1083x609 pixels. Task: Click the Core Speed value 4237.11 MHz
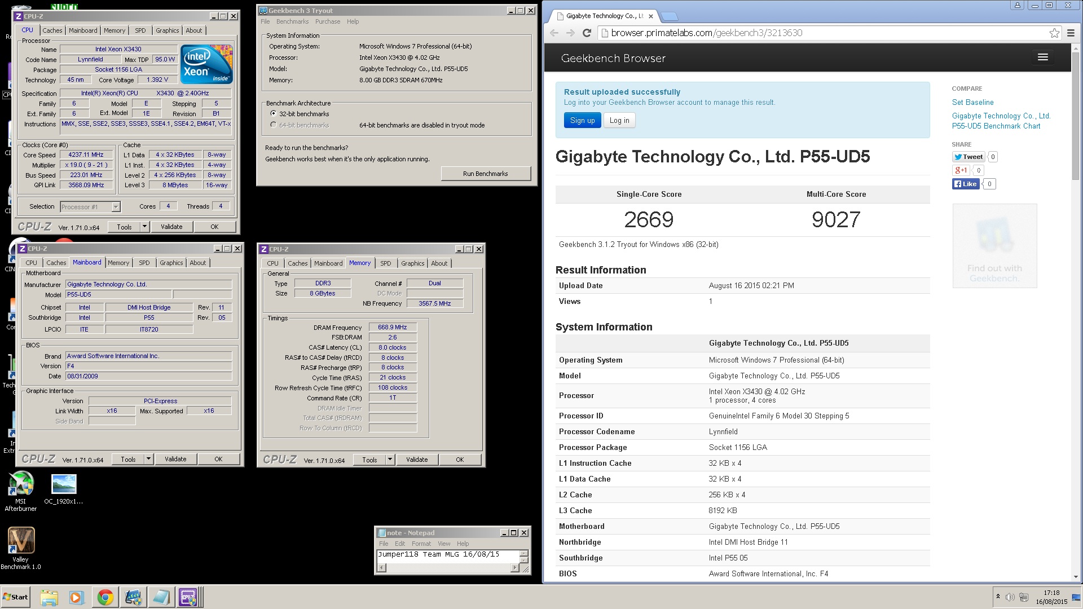click(x=86, y=155)
